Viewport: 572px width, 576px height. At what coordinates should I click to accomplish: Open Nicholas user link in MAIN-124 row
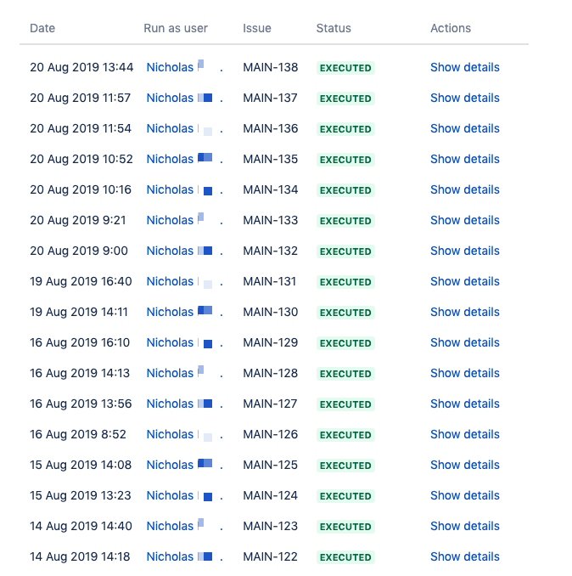(x=184, y=495)
